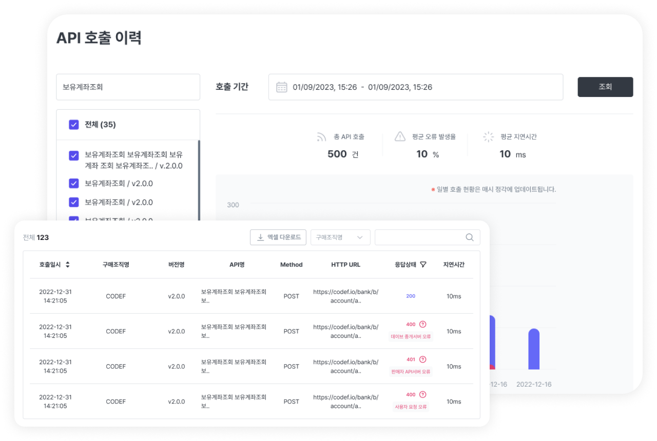Click the 데이브 중개서버 오류 label
Screen dimensions: 657x441
click(411, 336)
